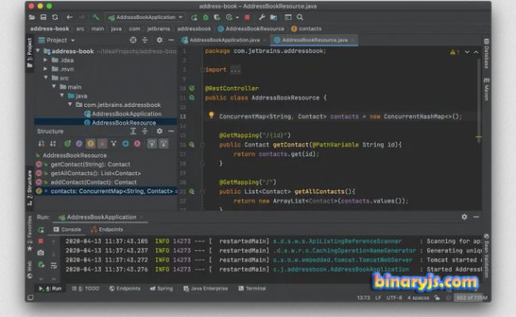Toggle Autoscroll from Source in Structure
The width and height of the screenshot is (516, 317).
tap(164, 143)
